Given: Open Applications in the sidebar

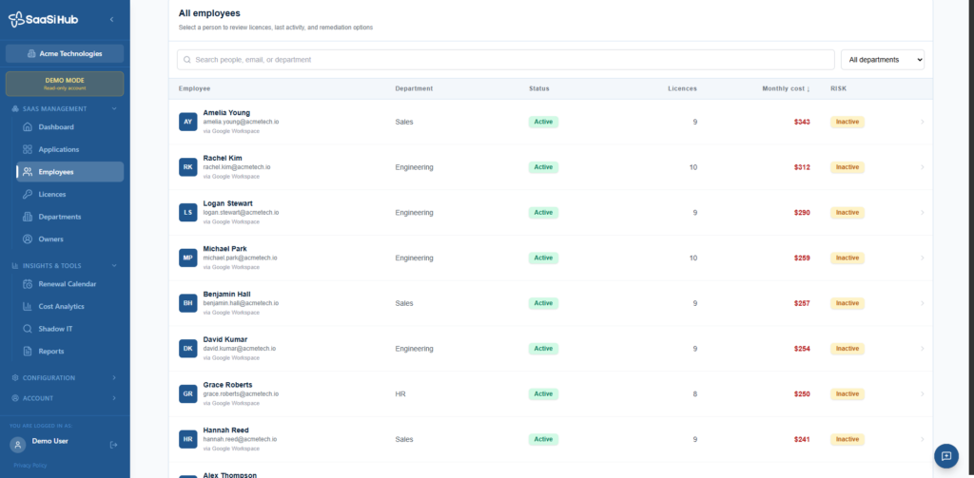Looking at the screenshot, I should (70, 149).
